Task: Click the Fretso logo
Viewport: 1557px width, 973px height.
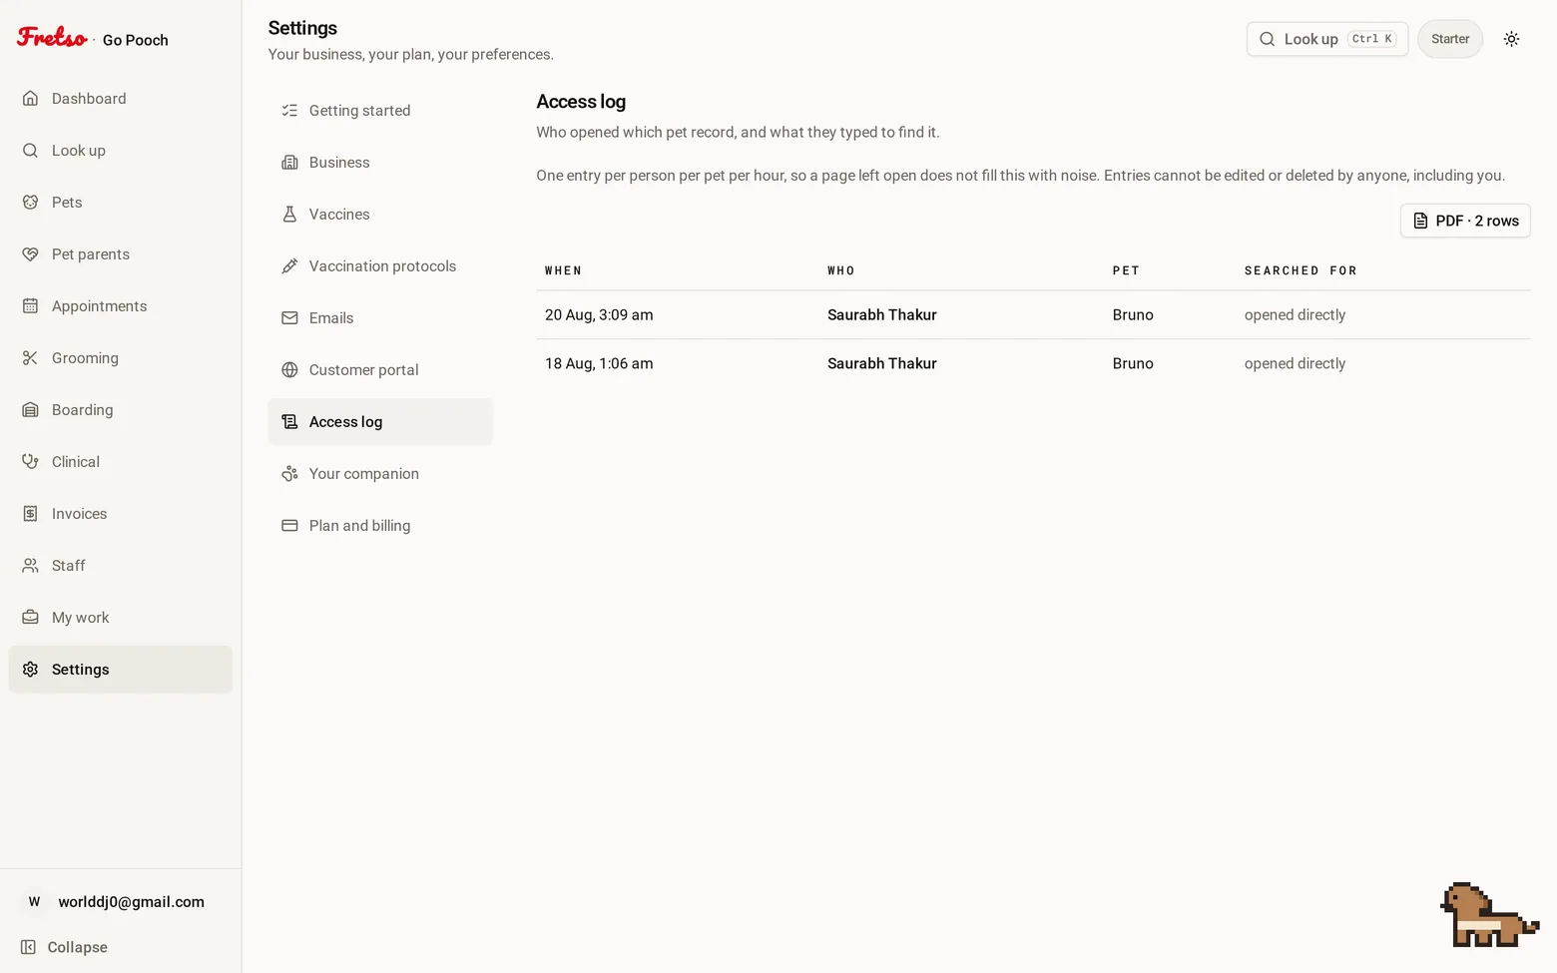Action: point(52,38)
